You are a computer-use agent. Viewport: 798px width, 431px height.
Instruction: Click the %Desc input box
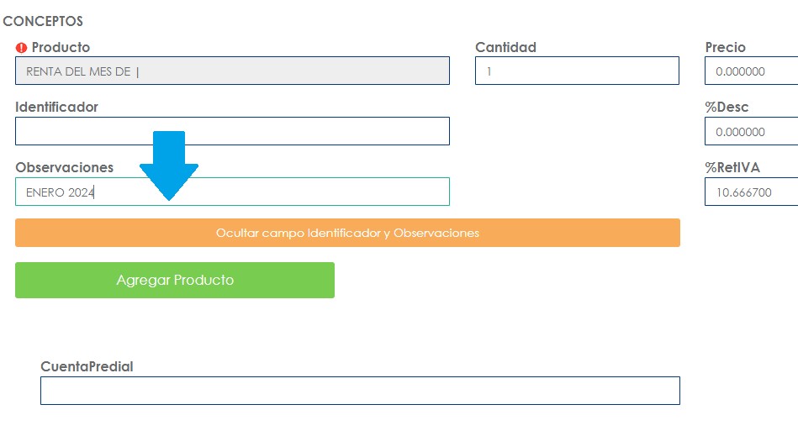coord(751,132)
